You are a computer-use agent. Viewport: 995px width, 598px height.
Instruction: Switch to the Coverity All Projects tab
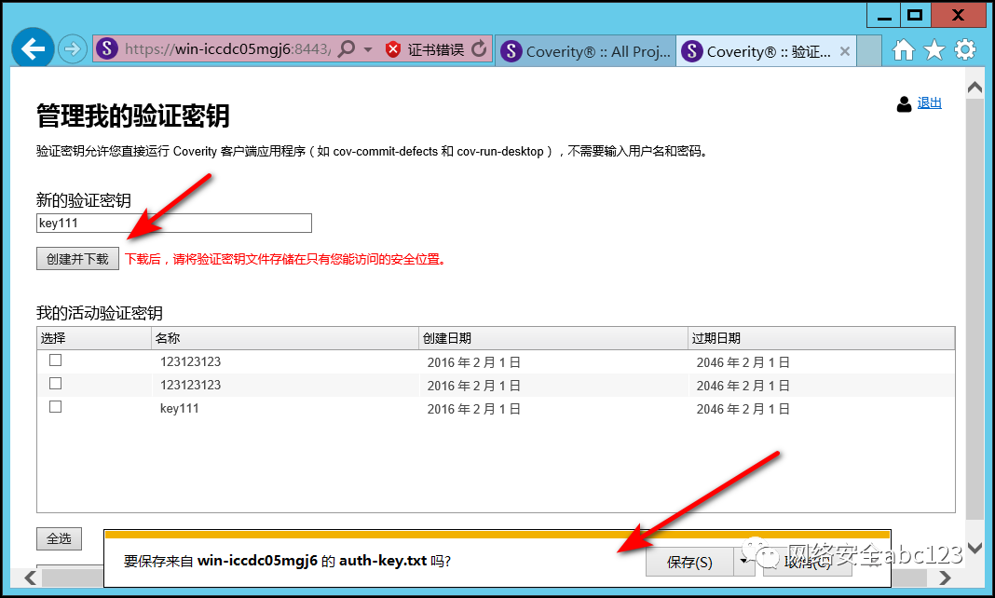click(x=584, y=50)
